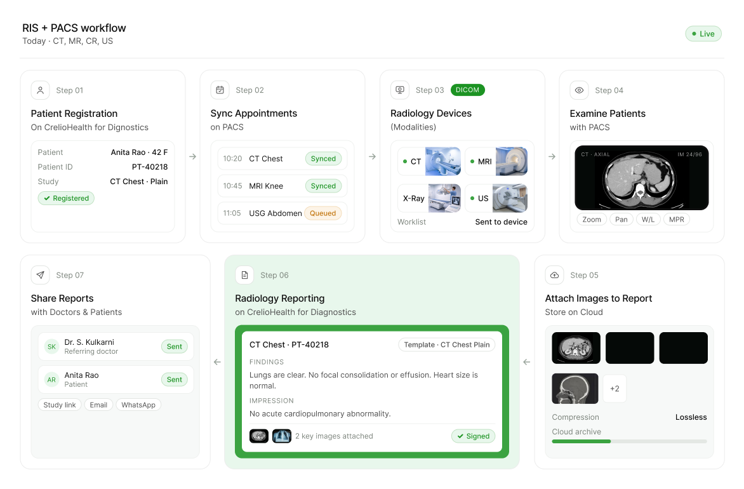
Task: Click the Live status badge
Action: tap(703, 34)
